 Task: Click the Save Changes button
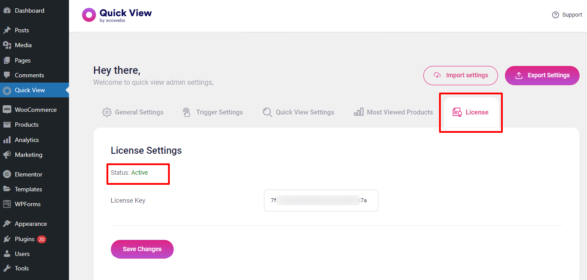pos(142,249)
